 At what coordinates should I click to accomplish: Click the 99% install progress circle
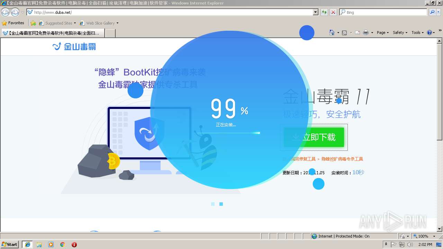[x=229, y=110]
